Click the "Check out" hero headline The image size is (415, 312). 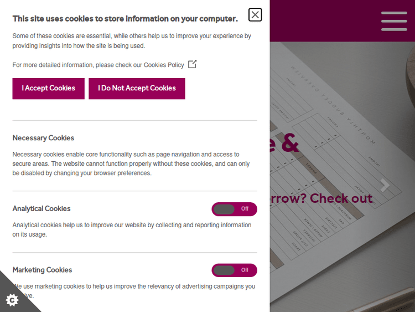321,198
